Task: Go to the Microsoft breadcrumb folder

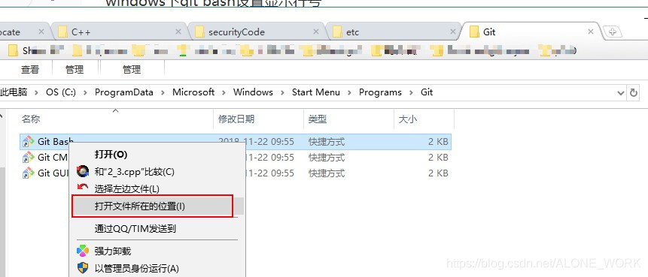Action: (x=193, y=92)
